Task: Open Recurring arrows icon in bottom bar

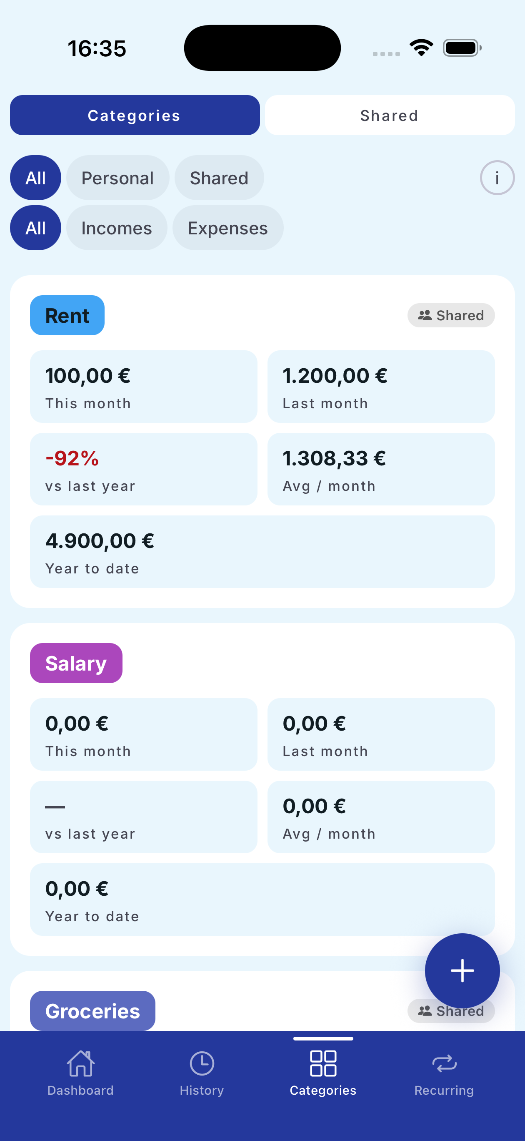Action: point(444,1063)
